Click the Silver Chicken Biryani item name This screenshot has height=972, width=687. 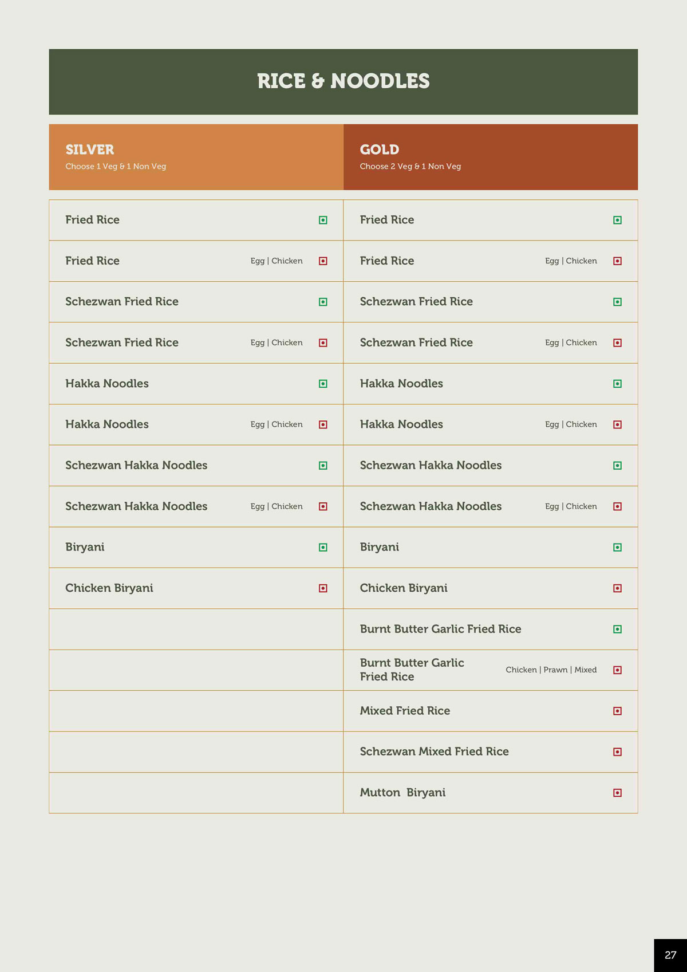coord(109,588)
